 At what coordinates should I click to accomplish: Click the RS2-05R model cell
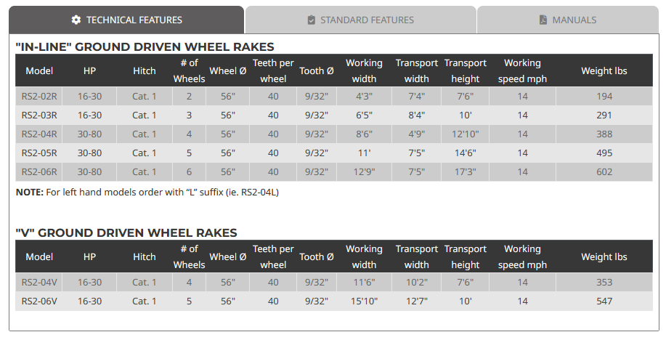tap(39, 153)
